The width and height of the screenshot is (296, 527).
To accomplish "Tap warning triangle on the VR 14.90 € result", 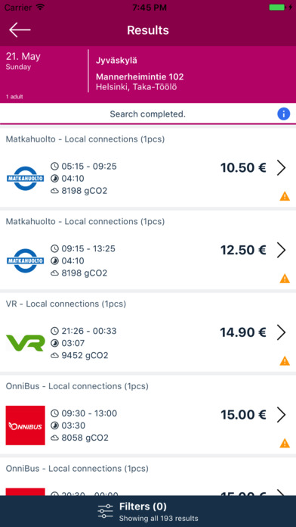I will coord(285,360).
